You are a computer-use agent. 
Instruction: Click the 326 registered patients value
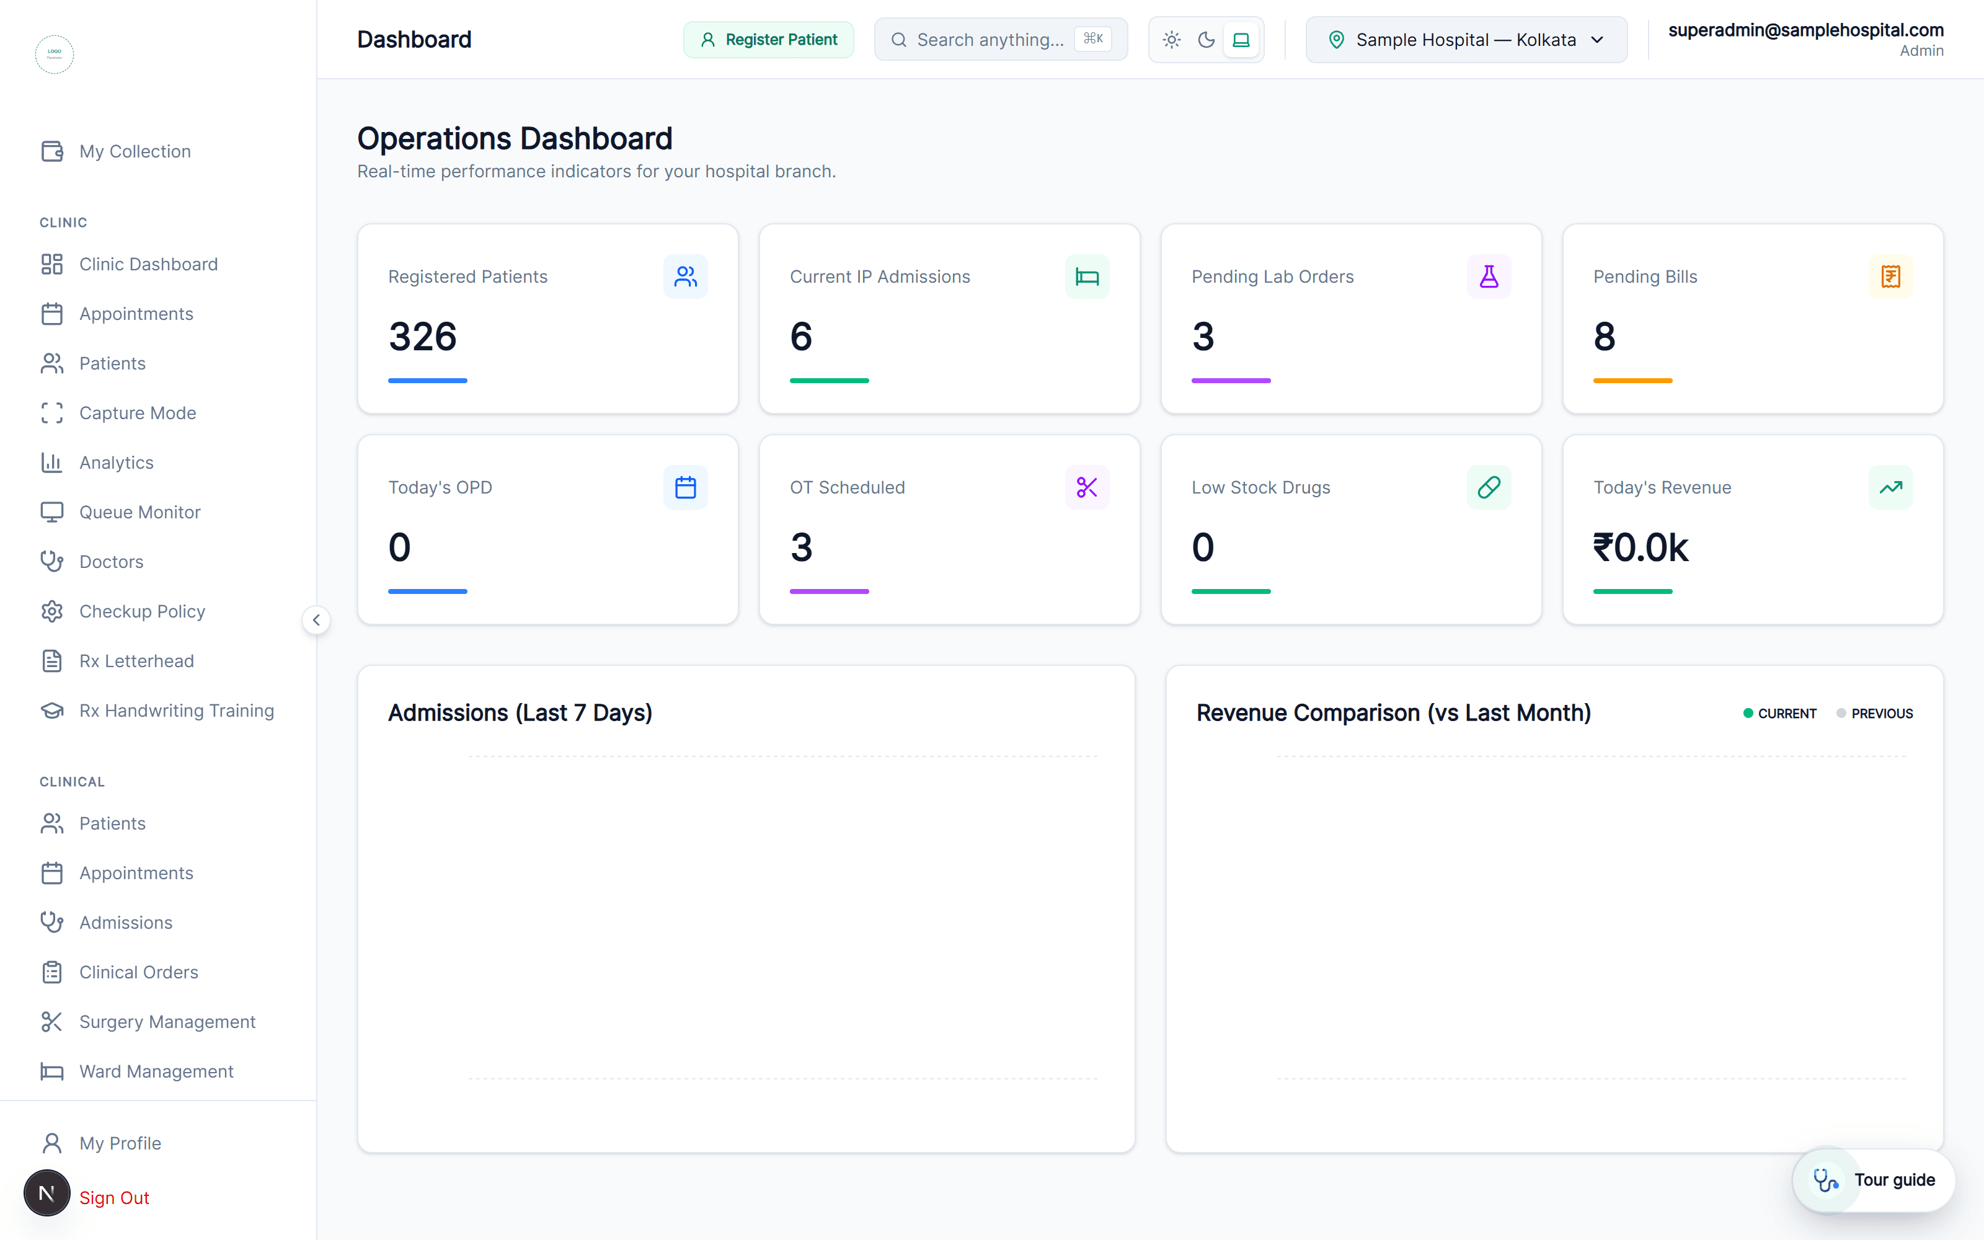point(422,336)
